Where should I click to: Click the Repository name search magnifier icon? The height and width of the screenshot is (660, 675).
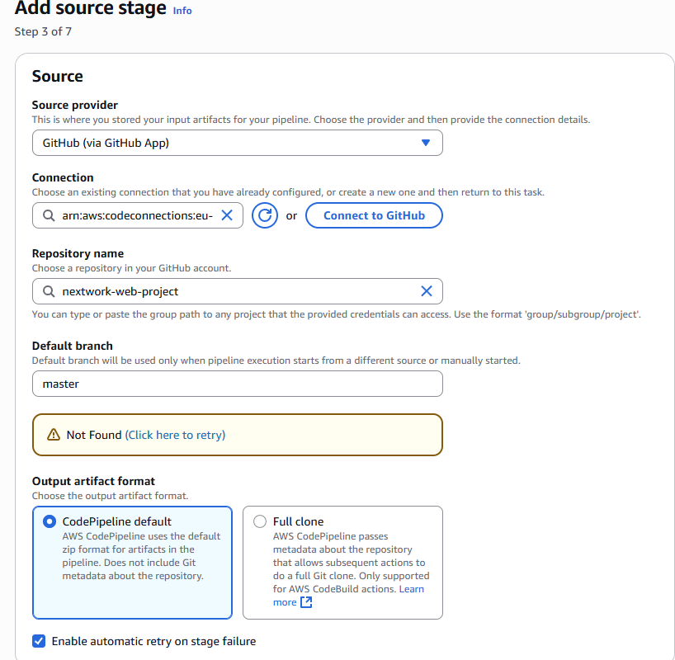point(48,291)
